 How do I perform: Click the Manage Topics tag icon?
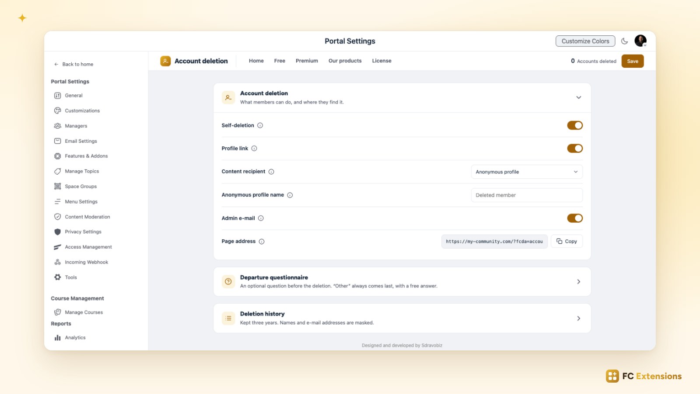pyautogui.click(x=57, y=171)
